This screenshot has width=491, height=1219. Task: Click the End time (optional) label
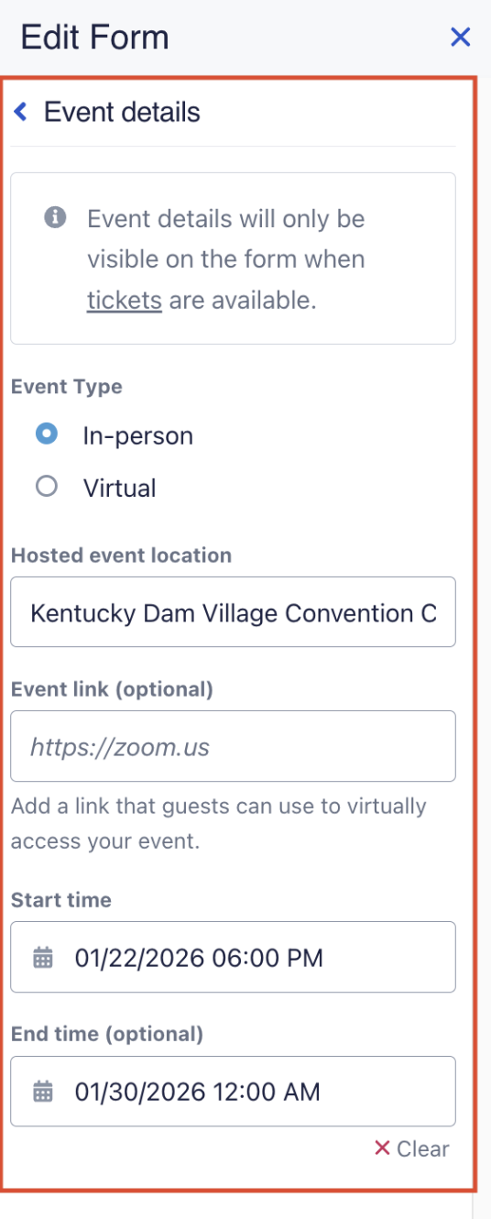107,1034
